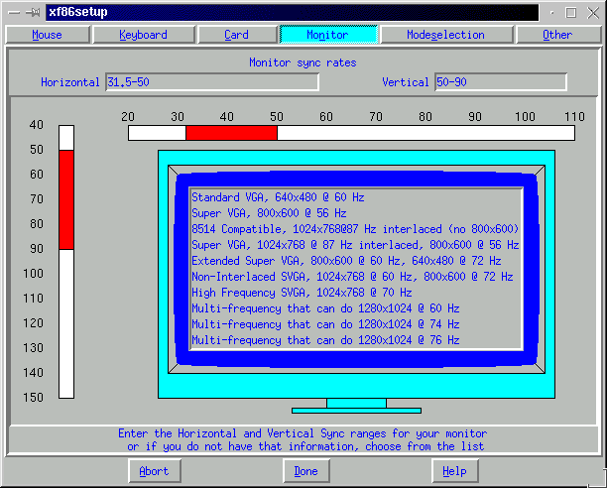607x488 pixels.
Task: Go to the Modeselection tab
Action: click(445, 35)
